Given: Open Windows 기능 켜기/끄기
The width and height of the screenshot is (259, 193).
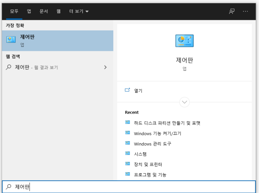Looking at the screenshot, I should click(x=158, y=133).
